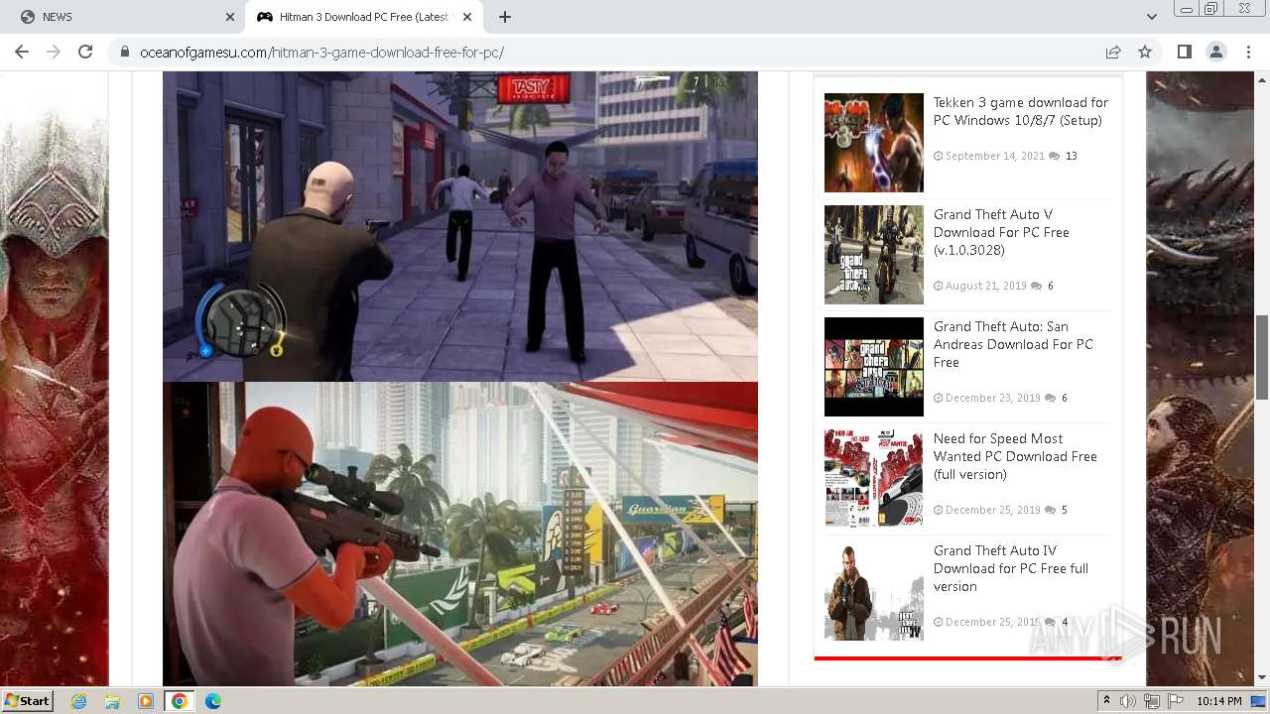Launch Internet Explorer from taskbar

click(78, 701)
